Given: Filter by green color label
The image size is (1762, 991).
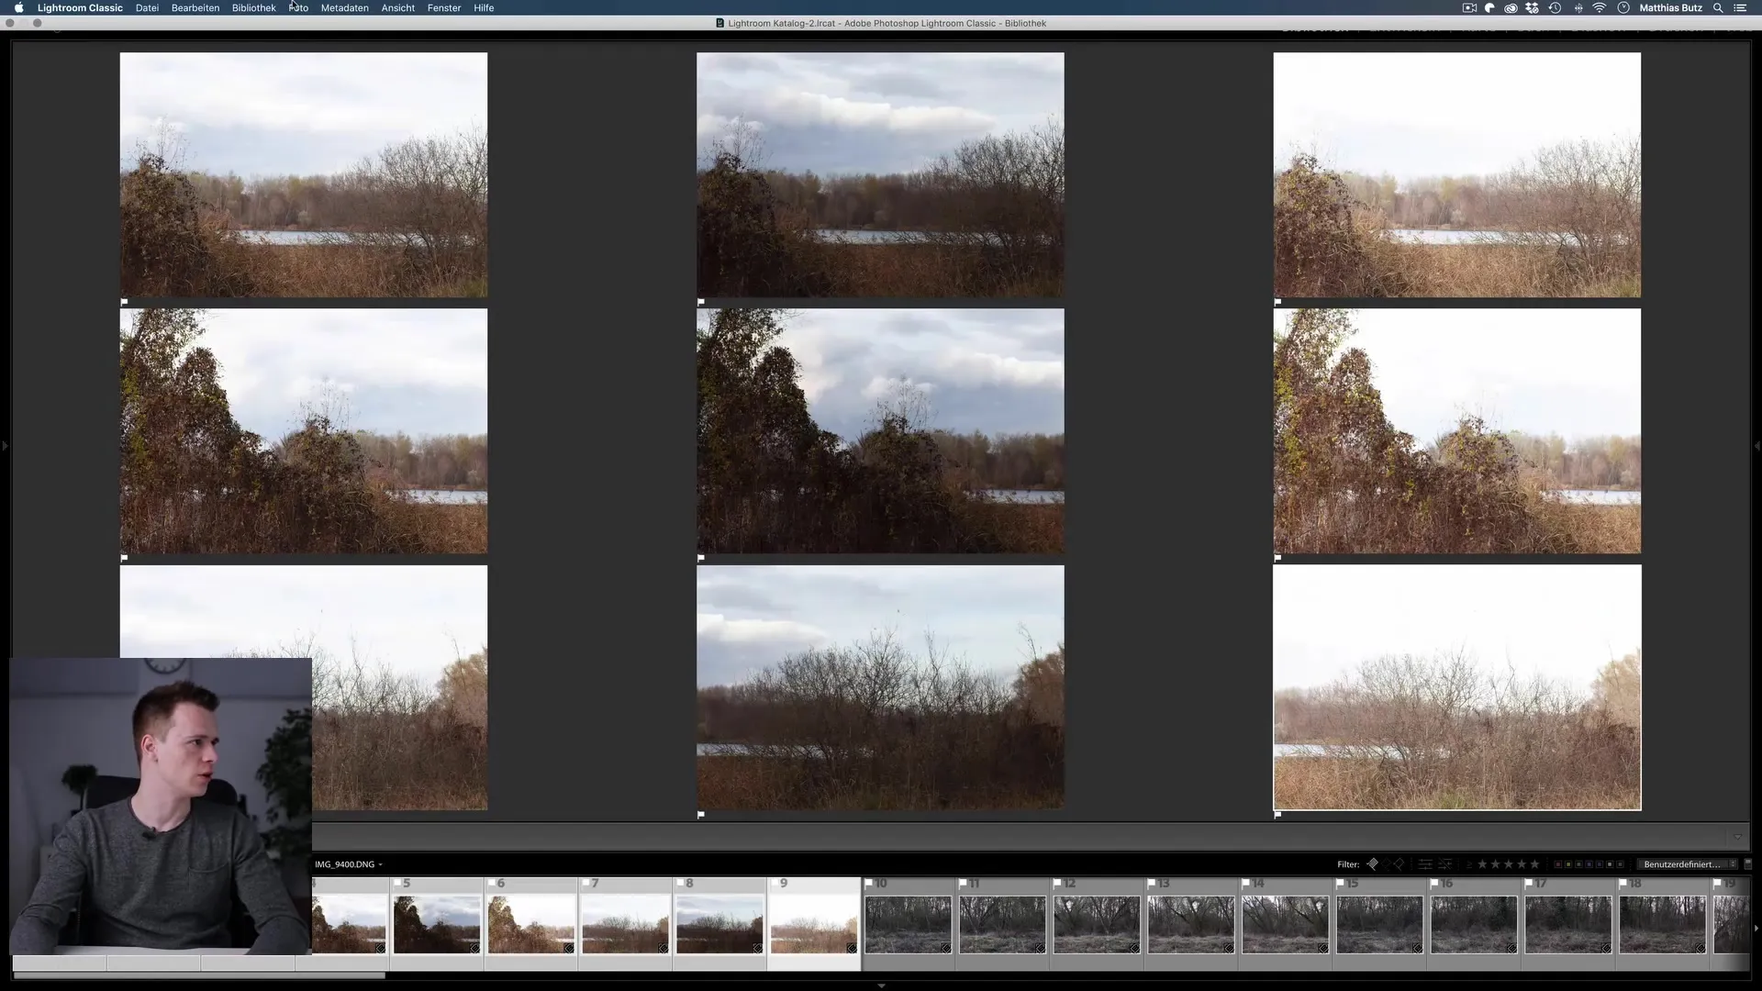Looking at the screenshot, I should point(1578,864).
